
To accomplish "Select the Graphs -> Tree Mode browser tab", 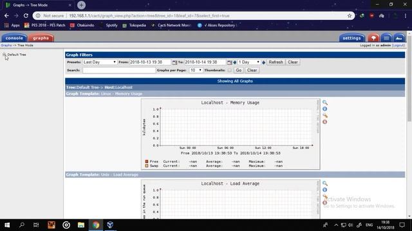I will (38, 5).
